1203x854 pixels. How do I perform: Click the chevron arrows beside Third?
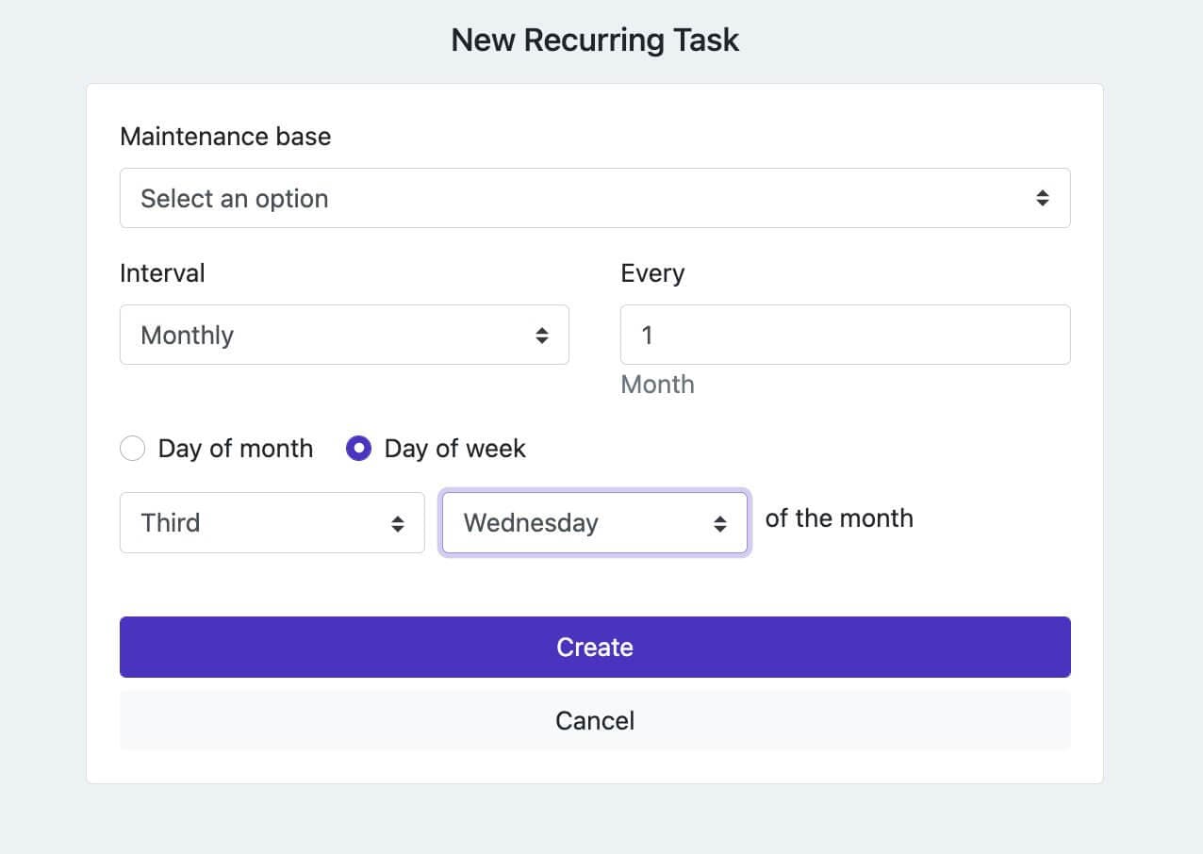click(399, 522)
